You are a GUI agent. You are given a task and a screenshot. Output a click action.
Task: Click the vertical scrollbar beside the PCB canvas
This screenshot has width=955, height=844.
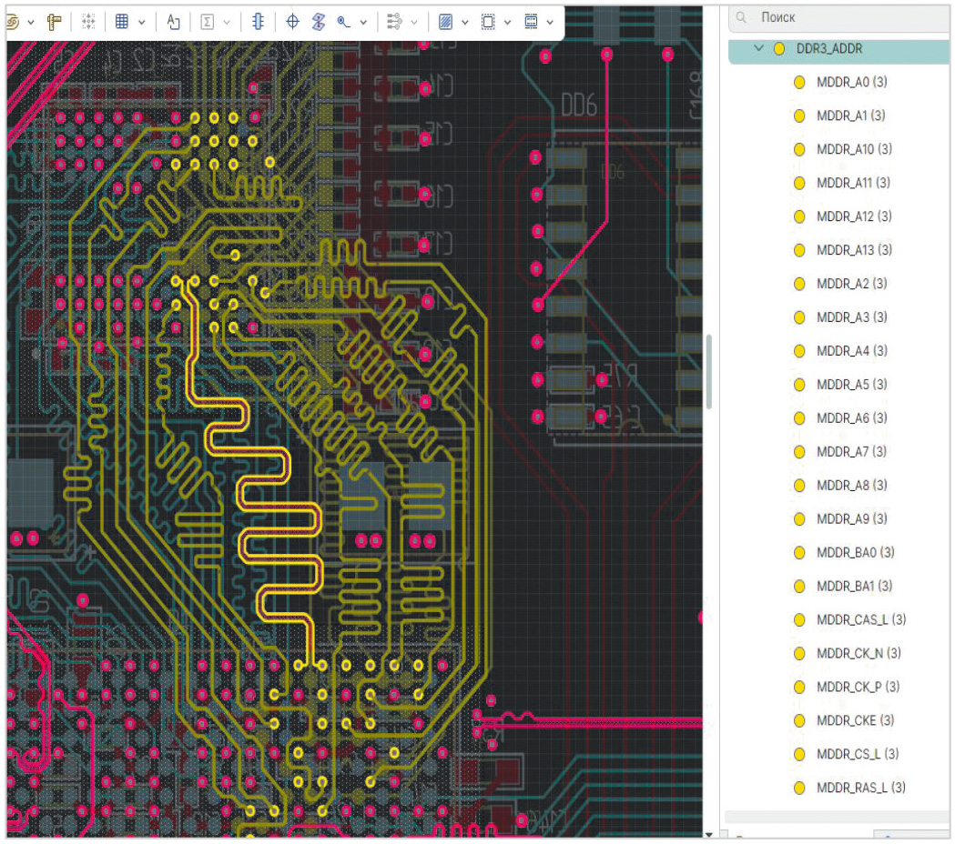[710, 373]
